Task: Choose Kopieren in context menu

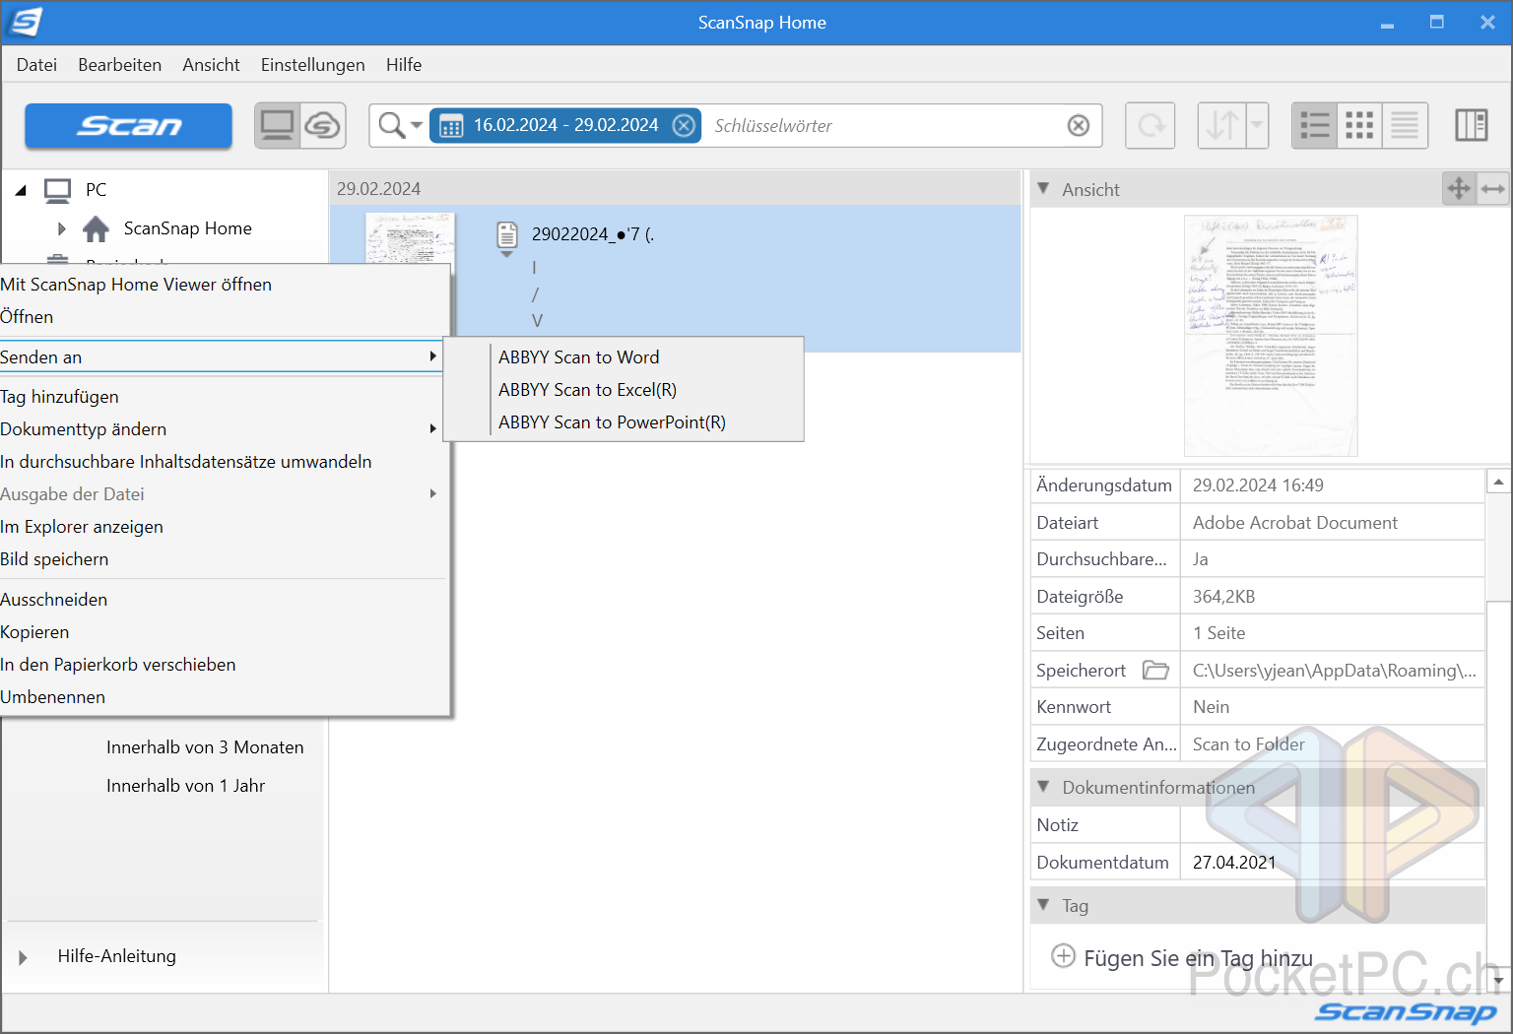Action: [x=223, y=632]
